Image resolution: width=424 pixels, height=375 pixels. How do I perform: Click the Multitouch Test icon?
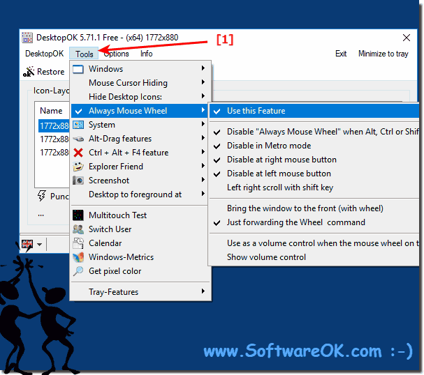(x=78, y=215)
